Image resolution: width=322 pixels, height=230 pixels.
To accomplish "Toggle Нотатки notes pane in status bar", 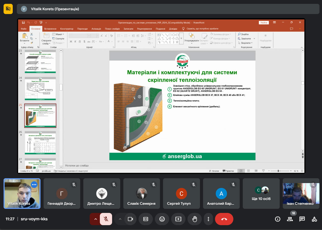I will [x=214, y=171].
